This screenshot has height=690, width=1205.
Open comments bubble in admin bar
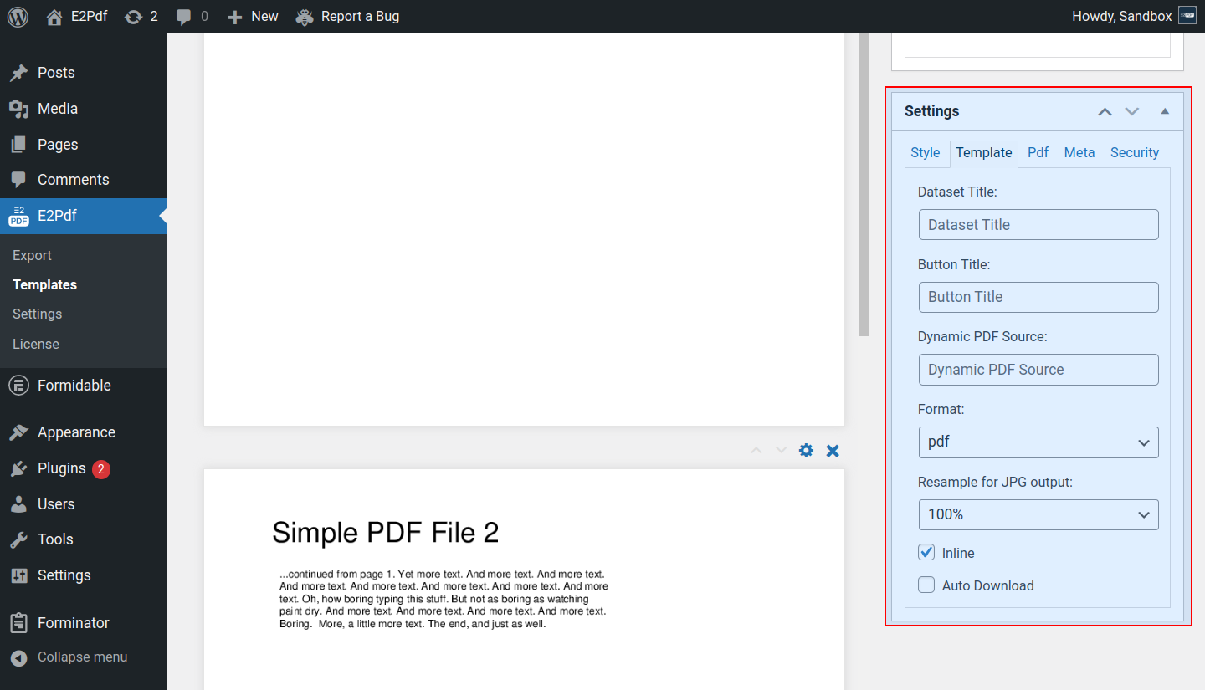tap(192, 17)
